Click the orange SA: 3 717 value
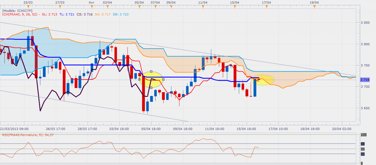Screen dimensions: 376x165 pyautogui.click(x=103, y=14)
